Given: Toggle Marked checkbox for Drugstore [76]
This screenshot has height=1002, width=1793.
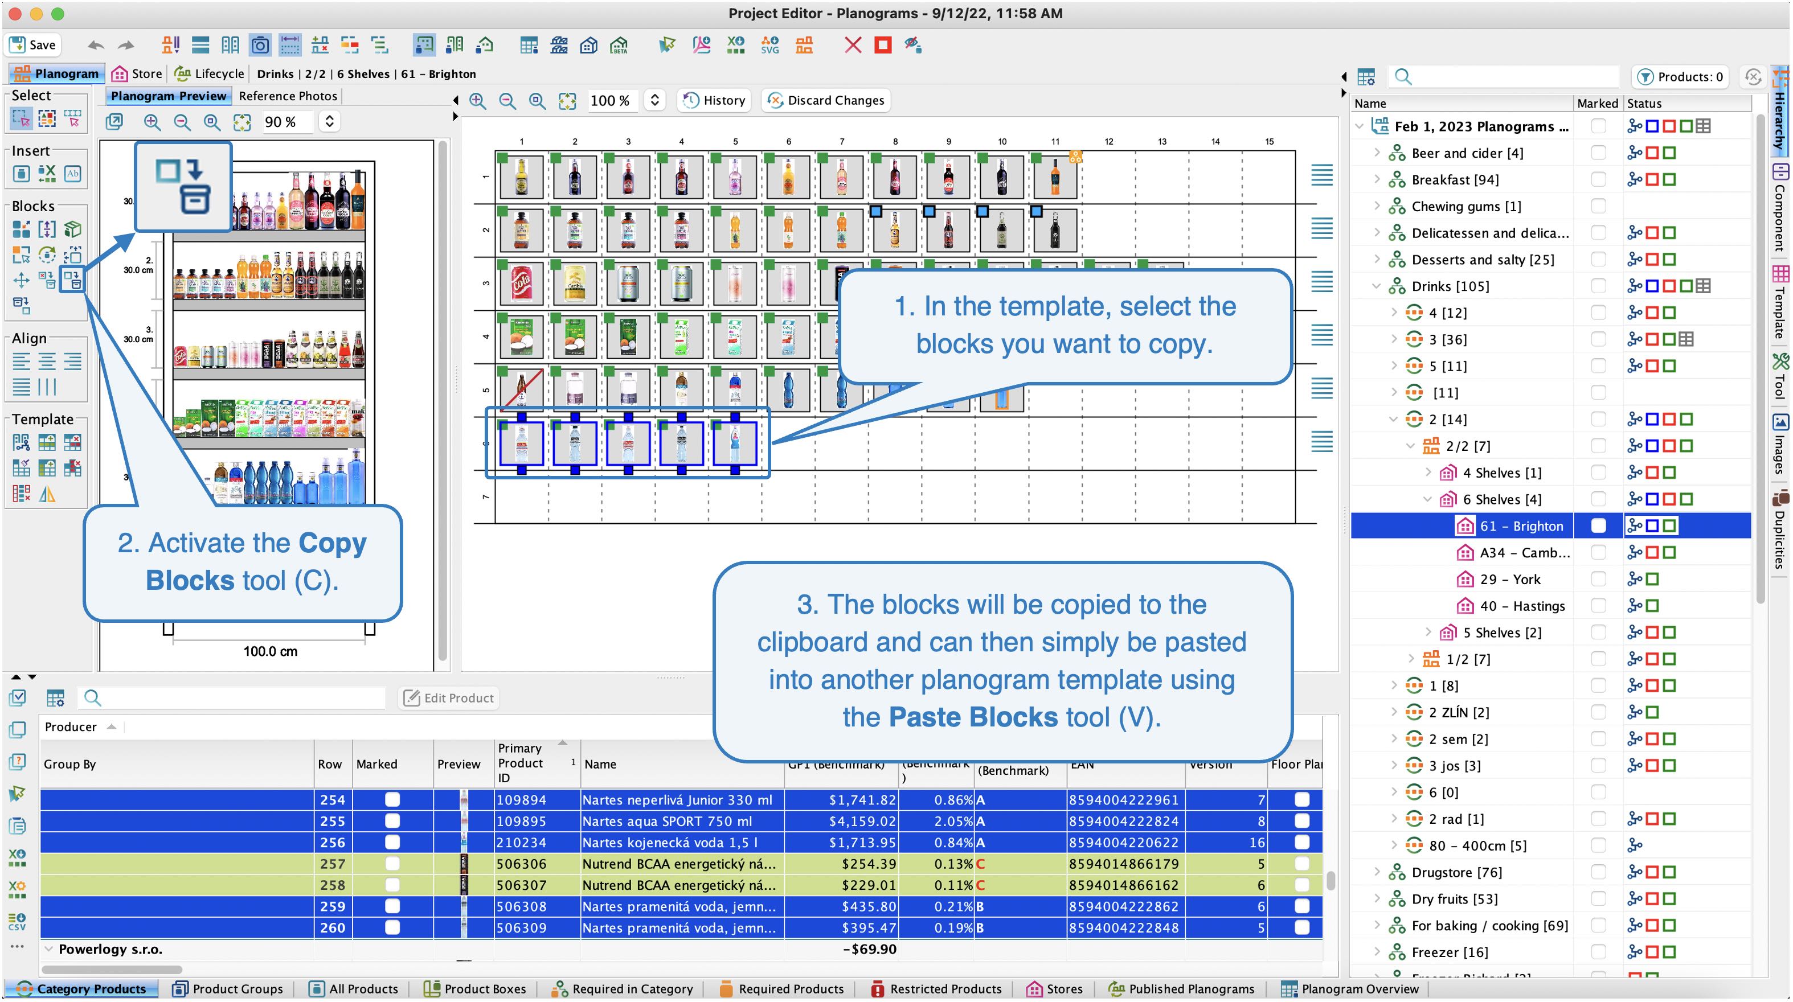Looking at the screenshot, I should pyautogui.click(x=1599, y=872).
